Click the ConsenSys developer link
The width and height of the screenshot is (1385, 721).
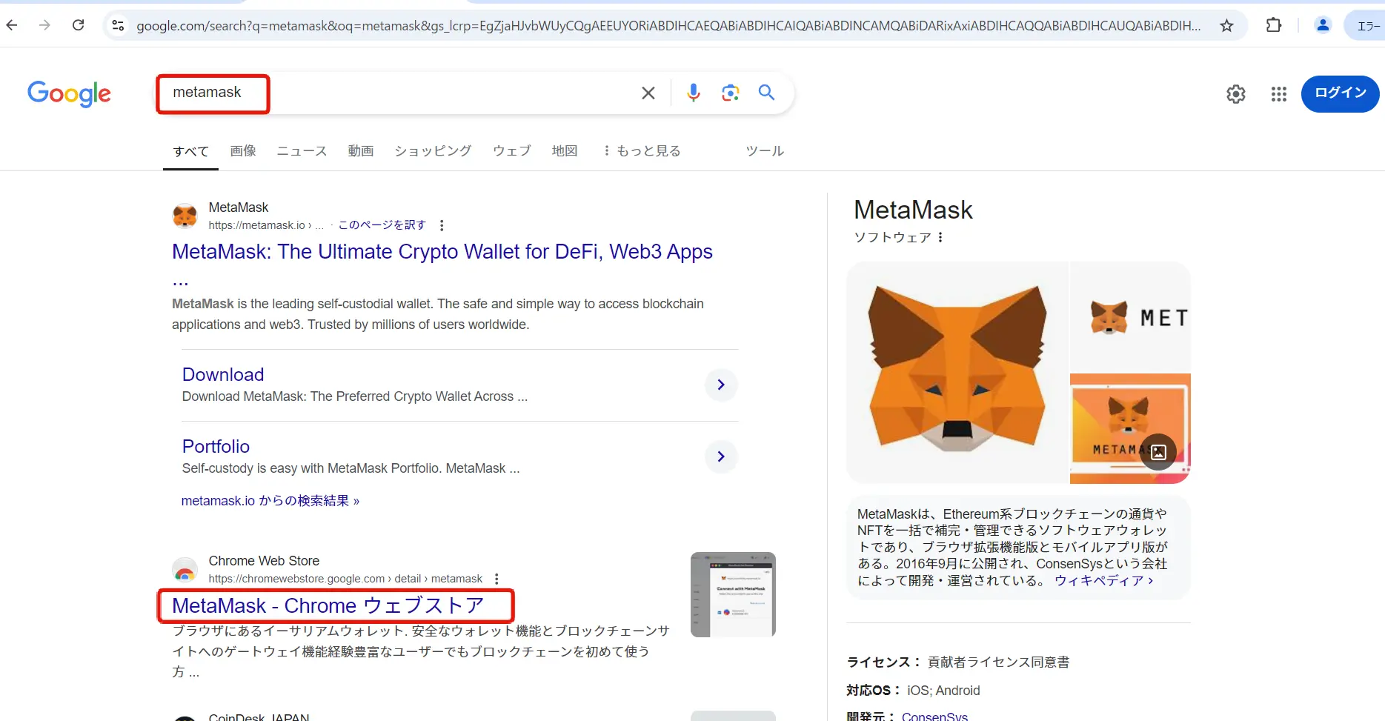click(934, 716)
